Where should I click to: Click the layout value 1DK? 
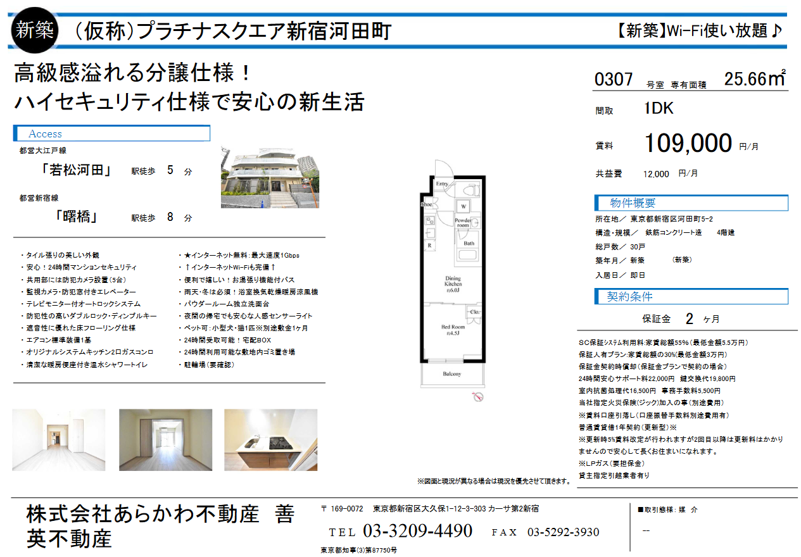(659, 109)
